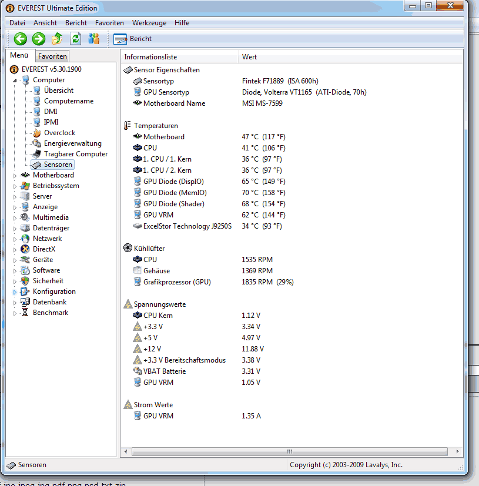
Task: Click the Bericht report icon in toolbar
Action: click(x=120, y=39)
